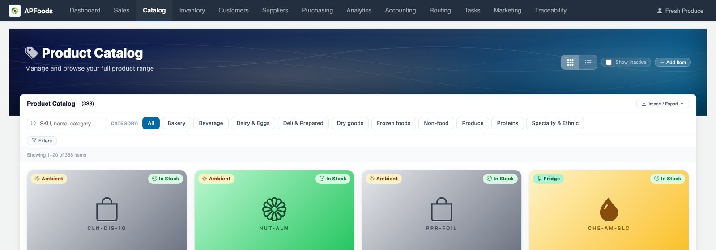Screen dimensions: 716x250
Task: Click "Showing 1–20 of 388 items" text
Action: pos(56,155)
